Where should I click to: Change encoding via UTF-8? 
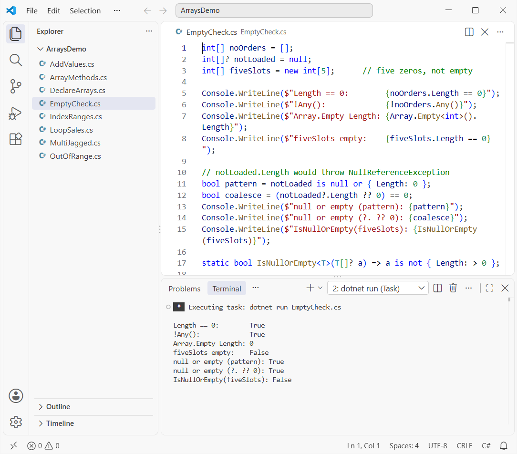437,446
